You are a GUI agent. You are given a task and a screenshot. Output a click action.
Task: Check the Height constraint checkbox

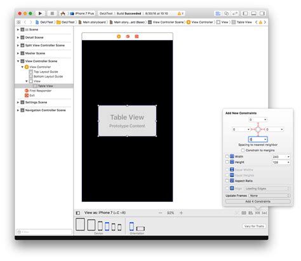point(227,162)
